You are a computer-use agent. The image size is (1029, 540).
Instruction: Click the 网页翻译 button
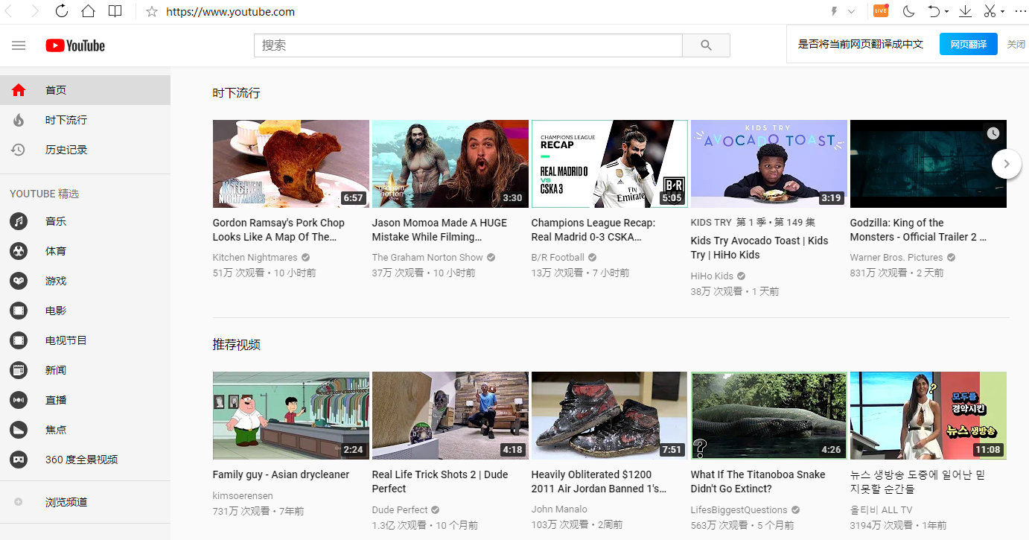[x=968, y=44]
